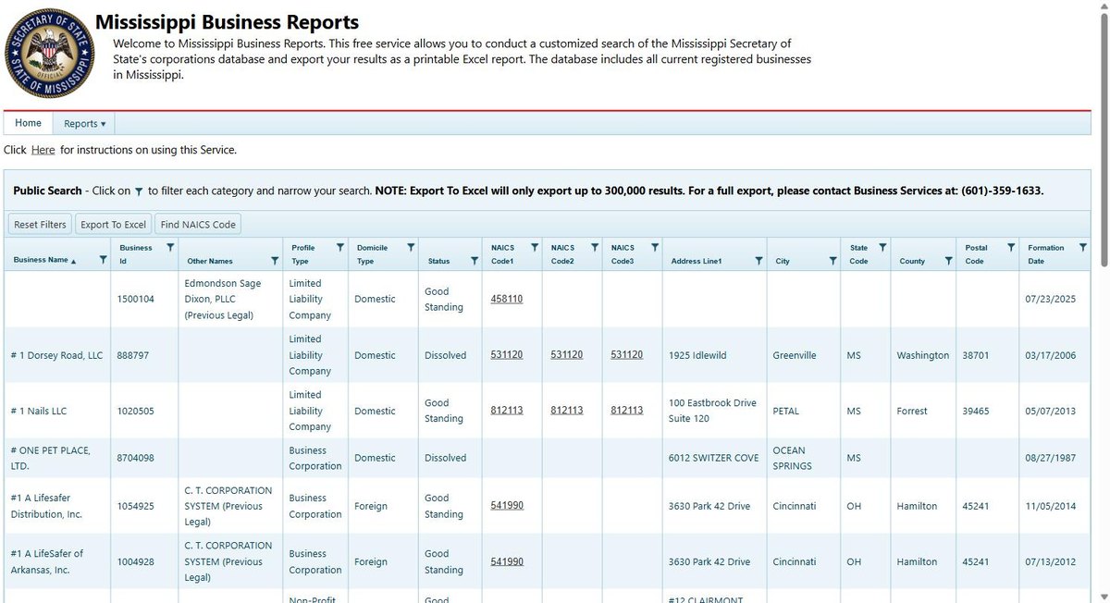
Task: Open the State Code column filter icon
Action: pos(882,248)
